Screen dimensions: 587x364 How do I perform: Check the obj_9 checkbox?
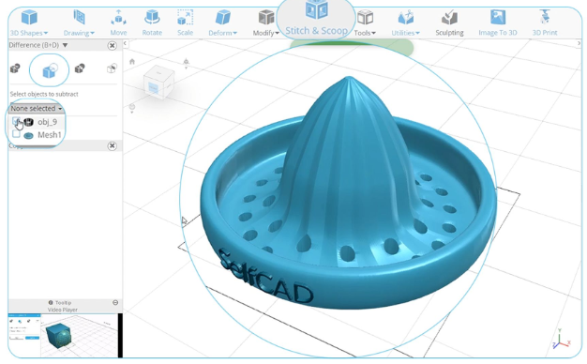[16, 121]
